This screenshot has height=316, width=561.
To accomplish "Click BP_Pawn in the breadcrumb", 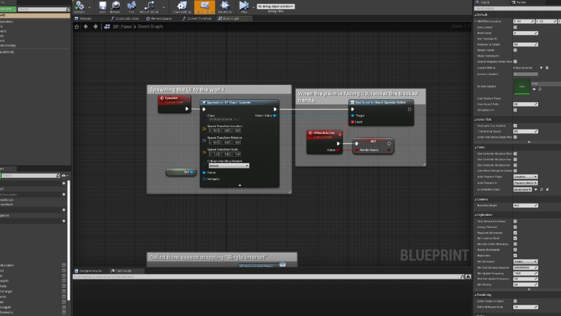I will coord(122,27).
